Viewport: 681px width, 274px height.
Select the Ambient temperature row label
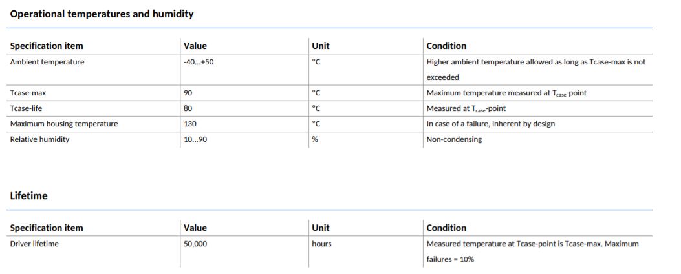[47, 62]
